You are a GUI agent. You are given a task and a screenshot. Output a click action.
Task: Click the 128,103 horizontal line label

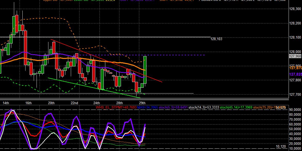tap(216, 39)
